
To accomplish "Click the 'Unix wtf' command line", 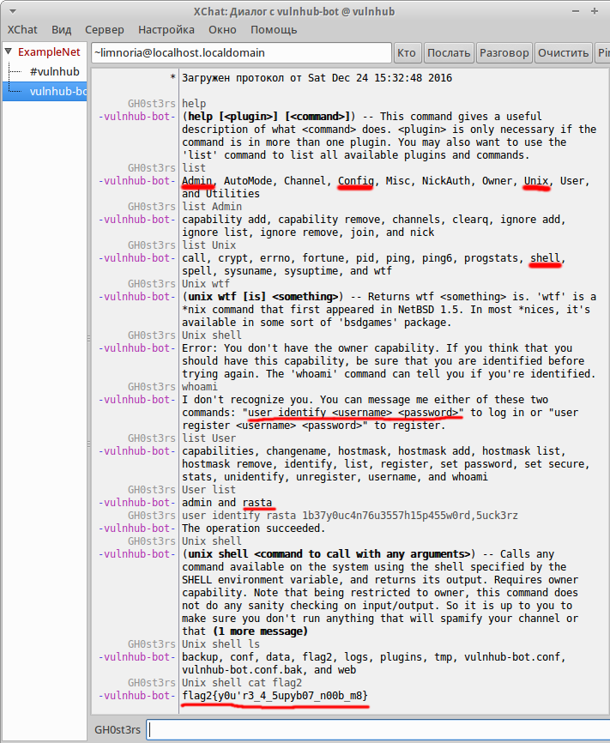I will [206, 283].
